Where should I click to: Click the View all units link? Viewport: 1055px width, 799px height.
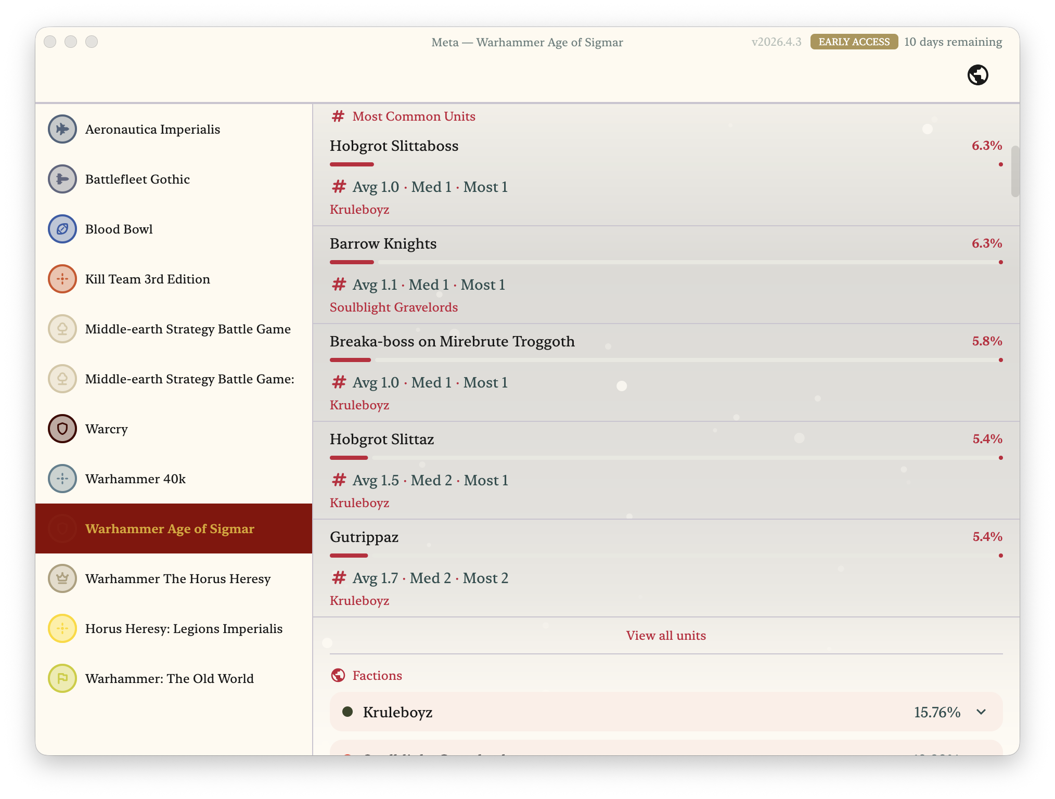[666, 636]
